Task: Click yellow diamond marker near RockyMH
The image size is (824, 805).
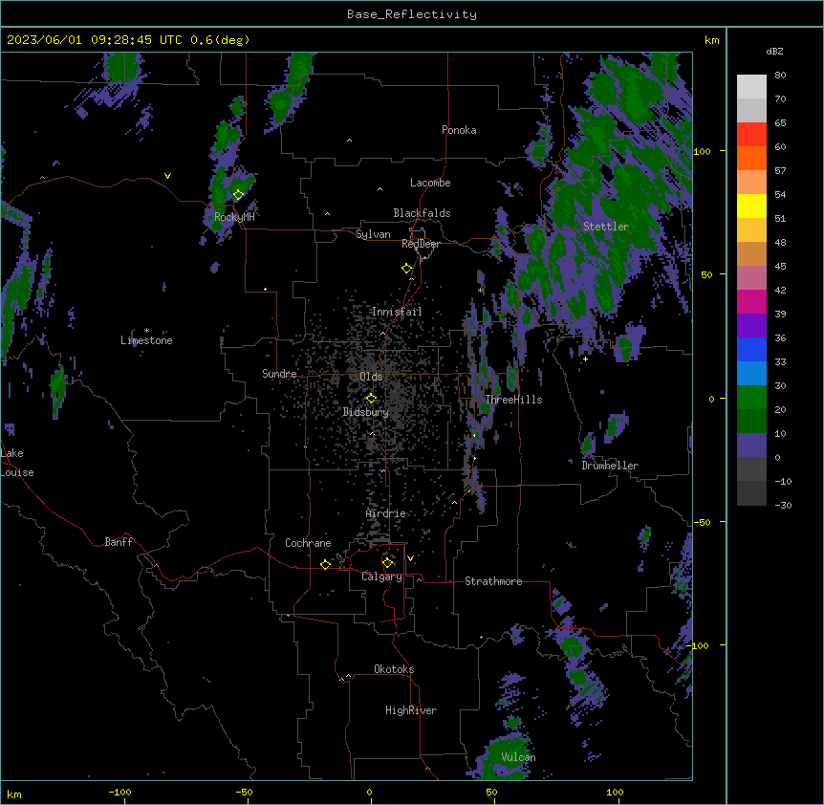Action: (x=239, y=195)
